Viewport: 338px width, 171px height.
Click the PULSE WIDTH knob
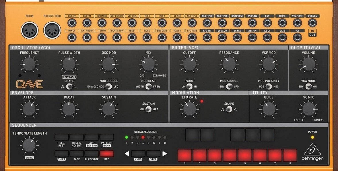pos(69,64)
